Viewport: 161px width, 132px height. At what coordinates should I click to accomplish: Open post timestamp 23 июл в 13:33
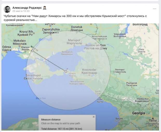click(21, 11)
